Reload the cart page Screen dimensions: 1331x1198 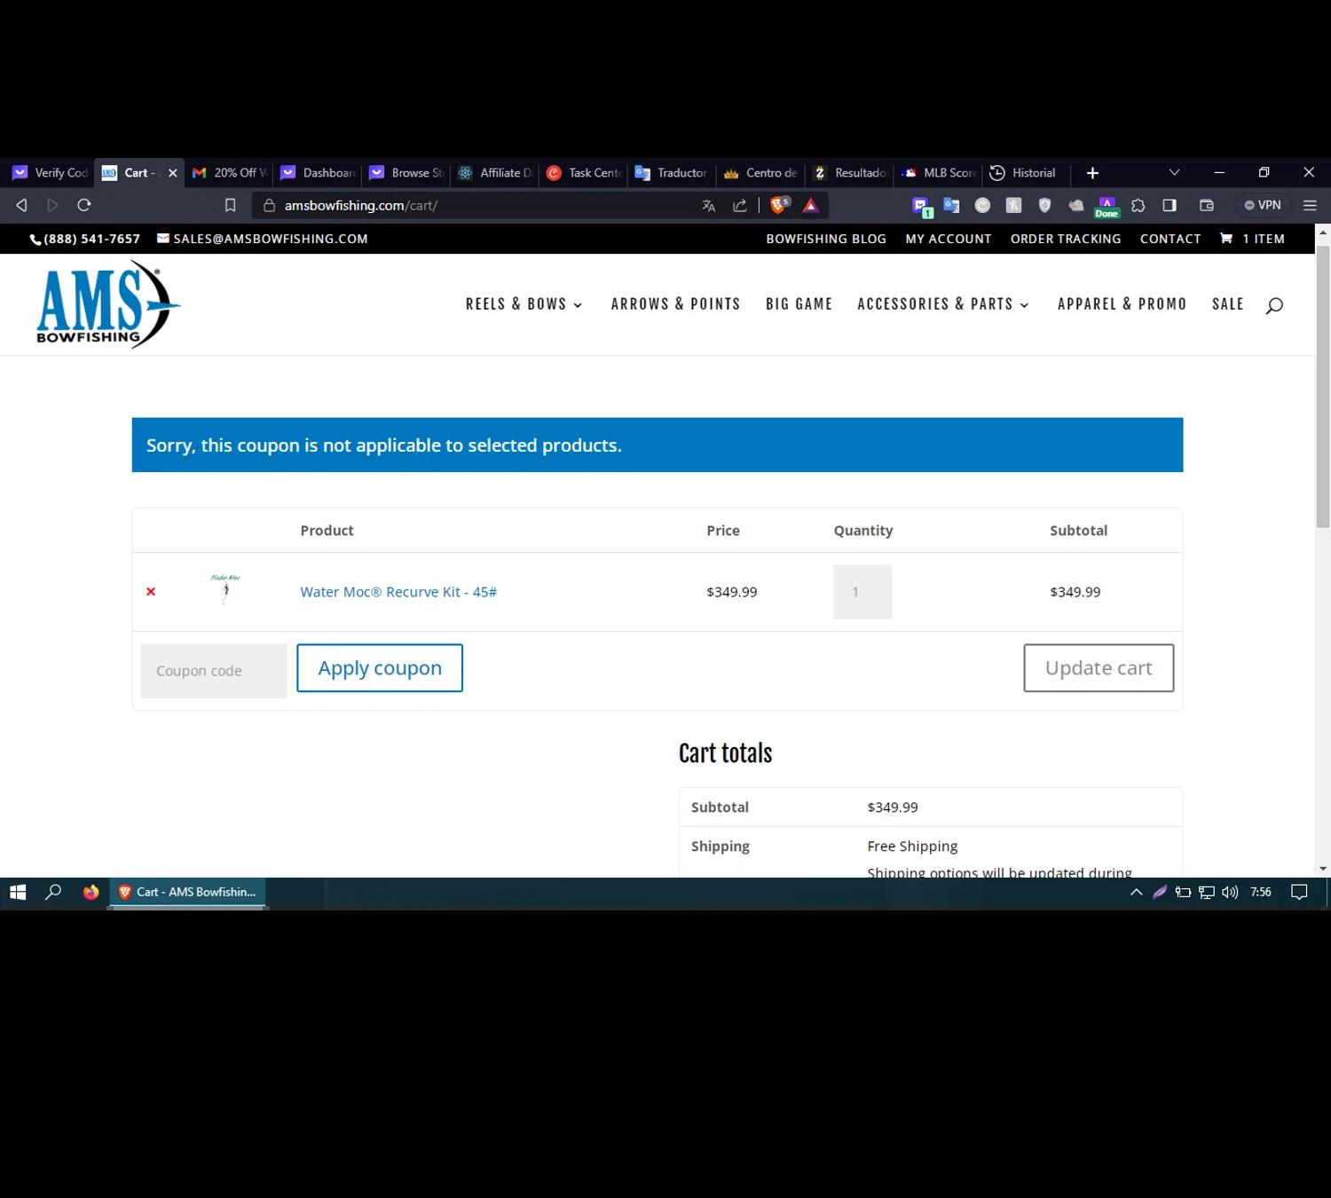point(84,205)
